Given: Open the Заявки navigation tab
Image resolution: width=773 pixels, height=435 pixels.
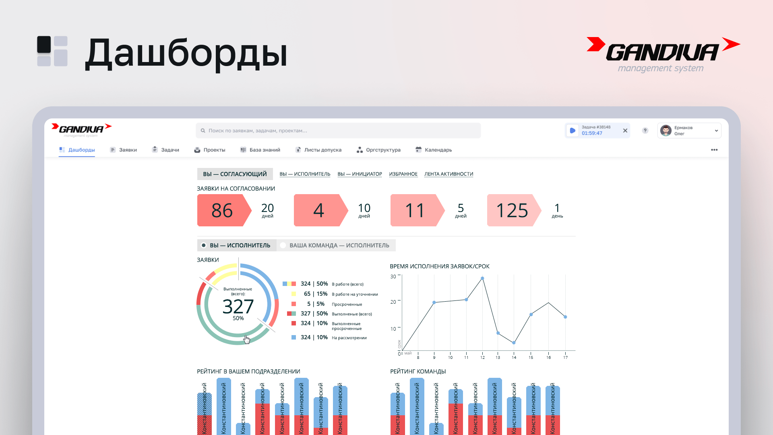Looking at the screenshot, I should 123,150.
